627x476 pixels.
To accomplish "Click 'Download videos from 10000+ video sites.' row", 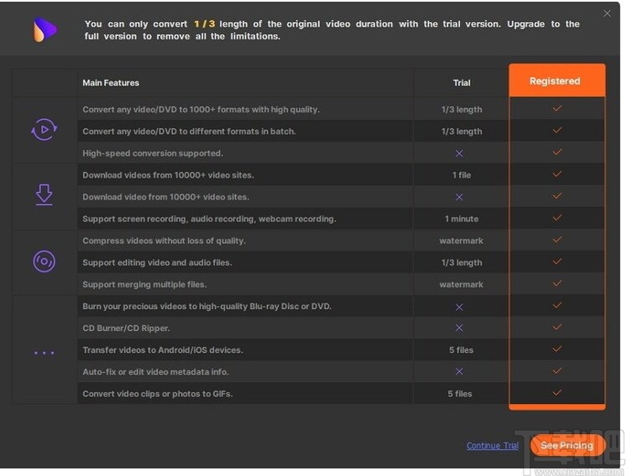I will pyautogui.click(x=168, y=175).
